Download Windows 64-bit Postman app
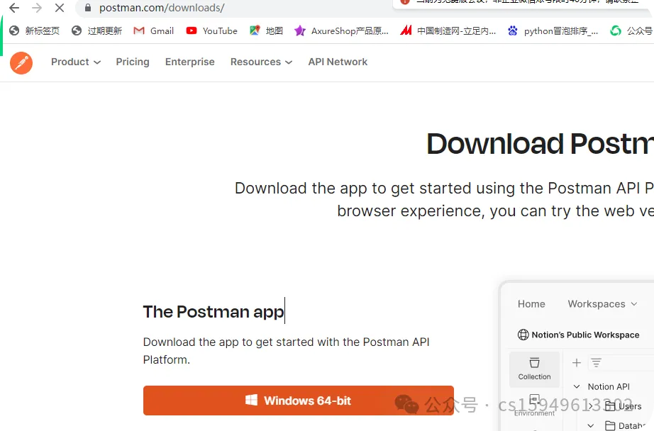 tap(298, 401)
